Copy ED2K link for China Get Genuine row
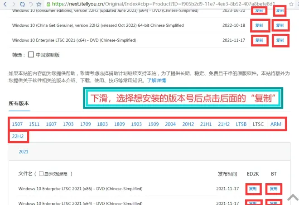Viewport: 299px width, 205px height. tap(259, 25)
